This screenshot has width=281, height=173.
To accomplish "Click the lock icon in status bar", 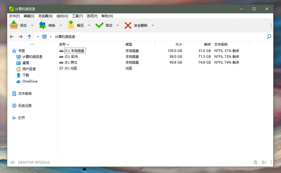I will coord(256,162).
